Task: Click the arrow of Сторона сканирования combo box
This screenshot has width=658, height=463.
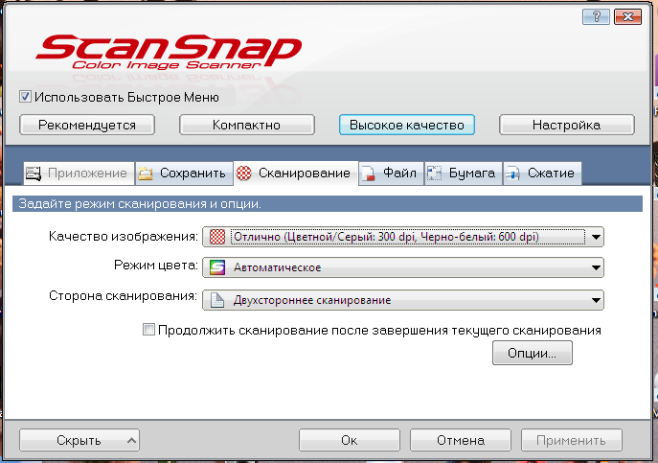Action: click(596, 300)
